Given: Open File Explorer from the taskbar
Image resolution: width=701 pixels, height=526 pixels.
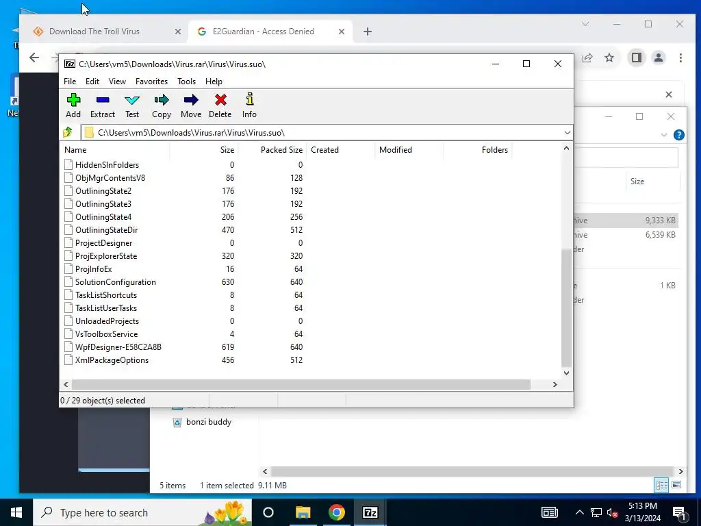Looking at the screenshot, I should [x=303, y=512].
